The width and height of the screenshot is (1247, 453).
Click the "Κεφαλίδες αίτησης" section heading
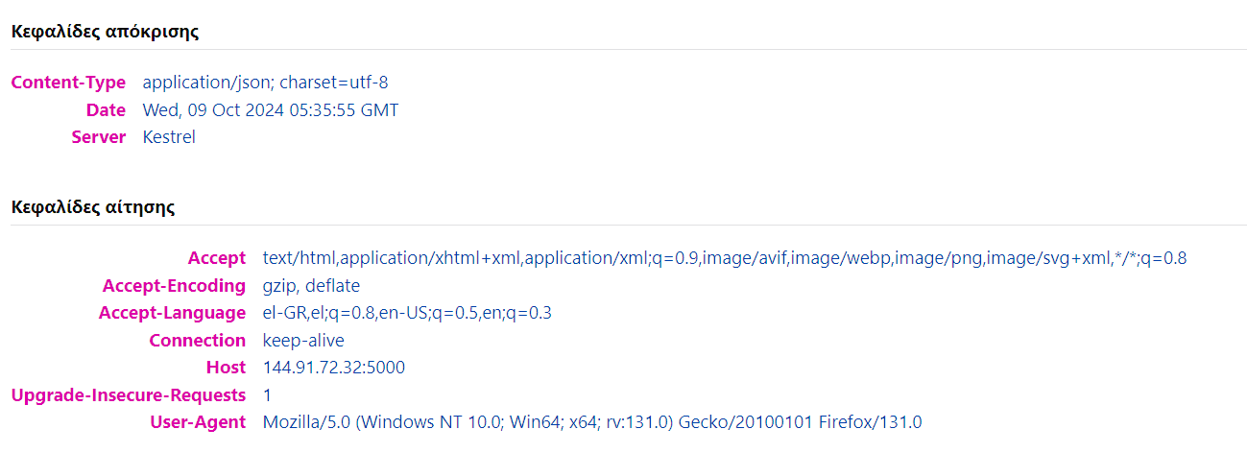tap(92, 206)
